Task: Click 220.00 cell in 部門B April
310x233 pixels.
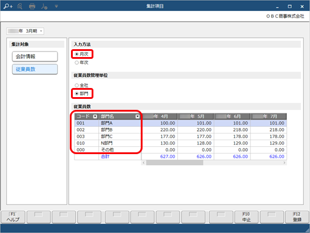Action: tap(160, 130)
